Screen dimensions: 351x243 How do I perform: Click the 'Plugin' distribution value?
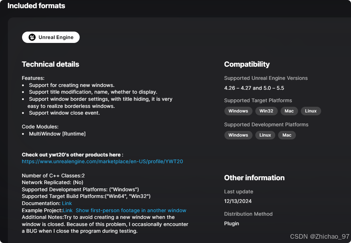click(x=232, y=223)
